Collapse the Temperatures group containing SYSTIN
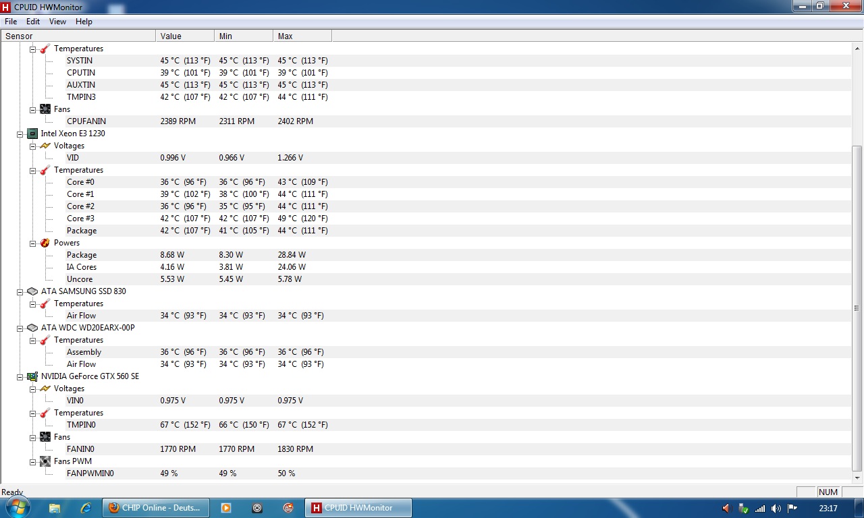 point(32,49)
